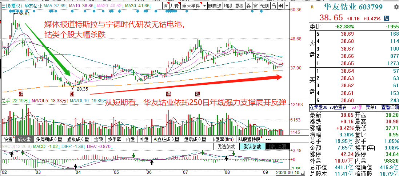The width and height of the screenshot is (399, 176).
Task: Click the MACD(12,26,9) indicator name
Action: 17,147
